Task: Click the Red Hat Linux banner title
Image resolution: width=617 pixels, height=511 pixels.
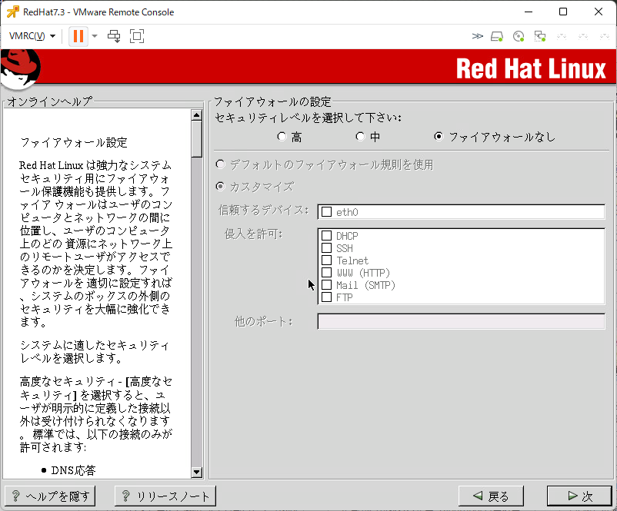Action: point(531,69)
